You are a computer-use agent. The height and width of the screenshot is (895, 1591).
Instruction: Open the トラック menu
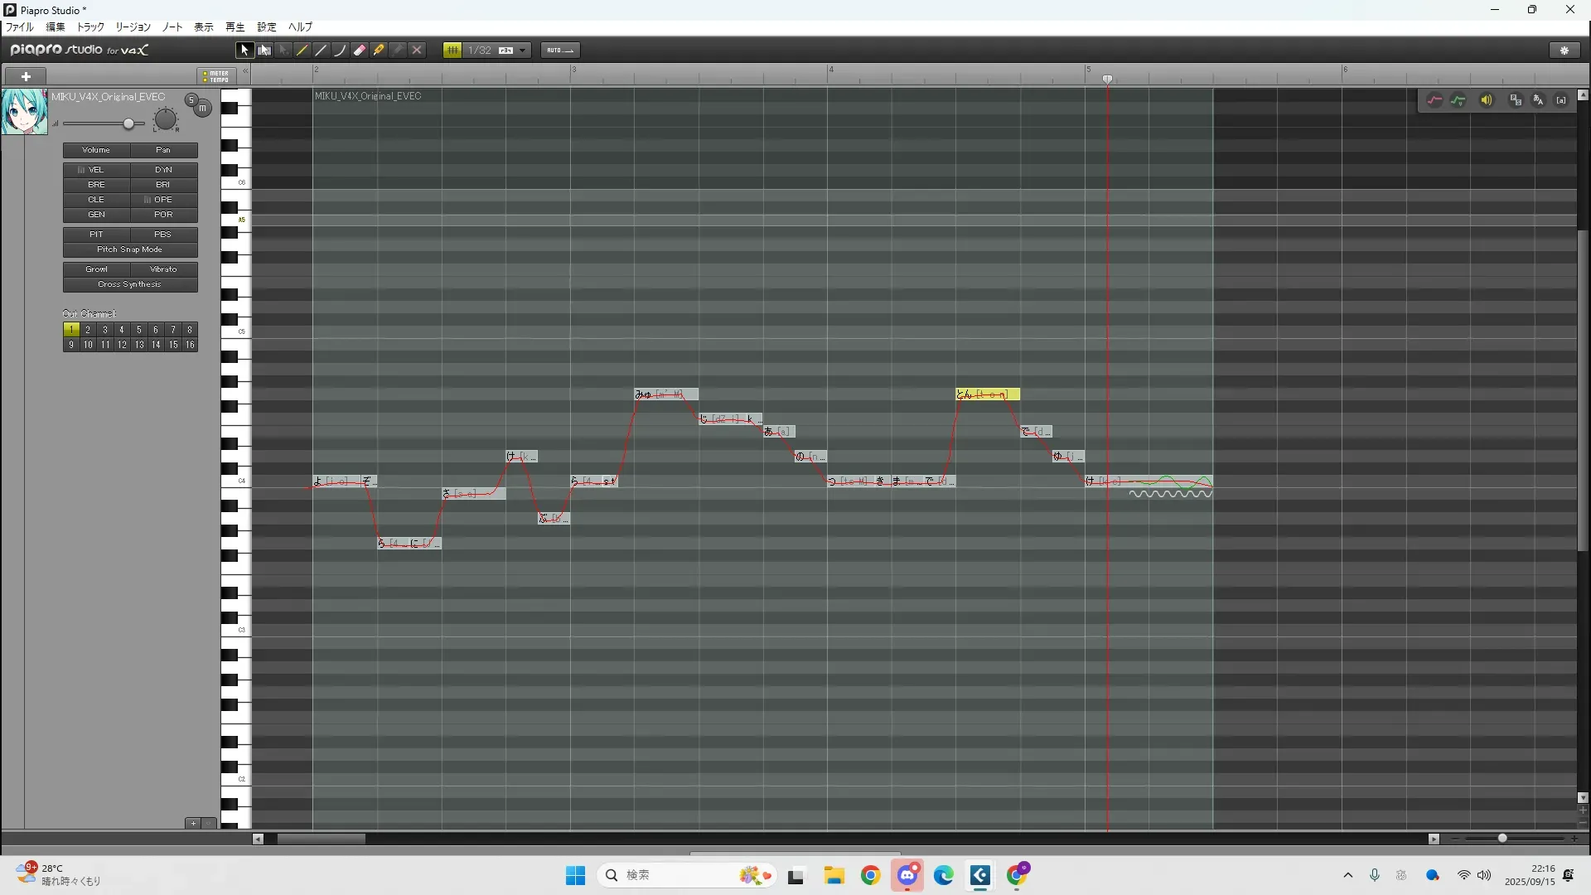point(90,27)
